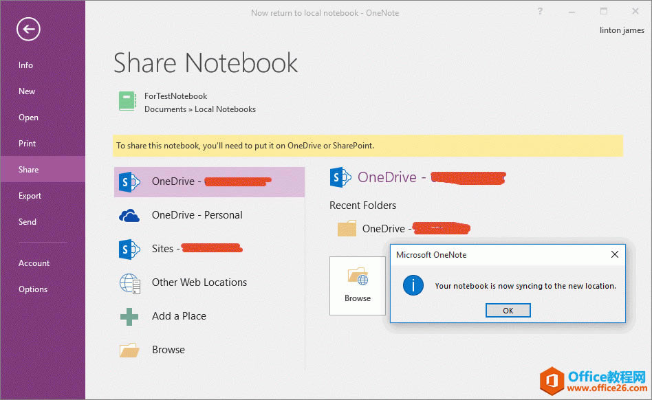Open the Account page
Image resolution: width=652 pixels, height=400 pixels.
34,263
